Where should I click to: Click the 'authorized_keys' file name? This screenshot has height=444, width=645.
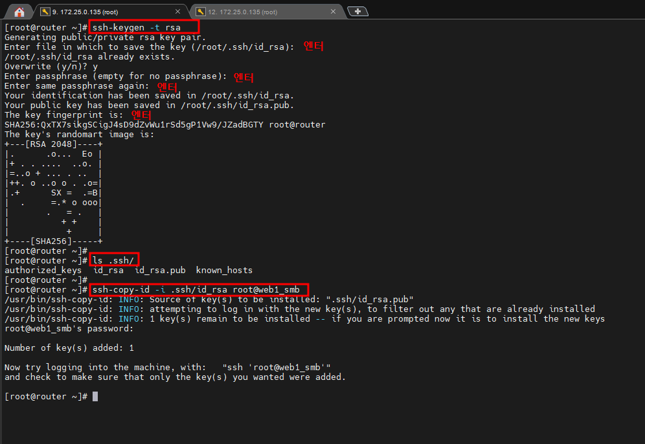pyautogui.click(x=43, y=271)
